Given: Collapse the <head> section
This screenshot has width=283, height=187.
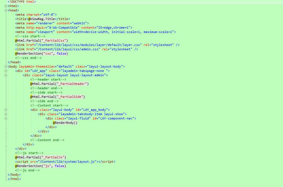Looking at the screenshot, I should (6, 10).
